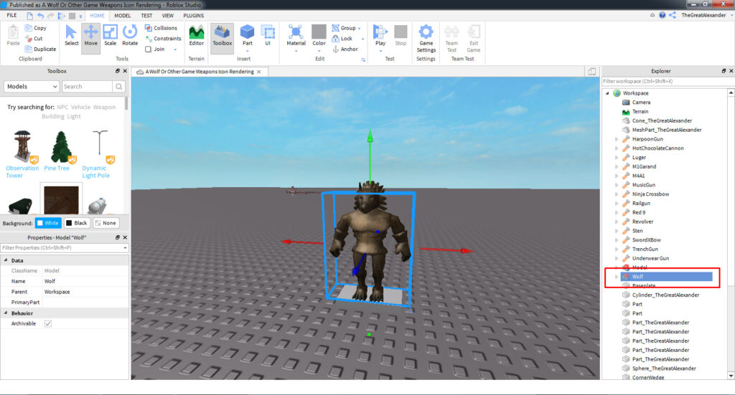Image resolution: width=735 pixels, height=395 pixels.
Task: Open Game Settings
Action: (426, 37)
